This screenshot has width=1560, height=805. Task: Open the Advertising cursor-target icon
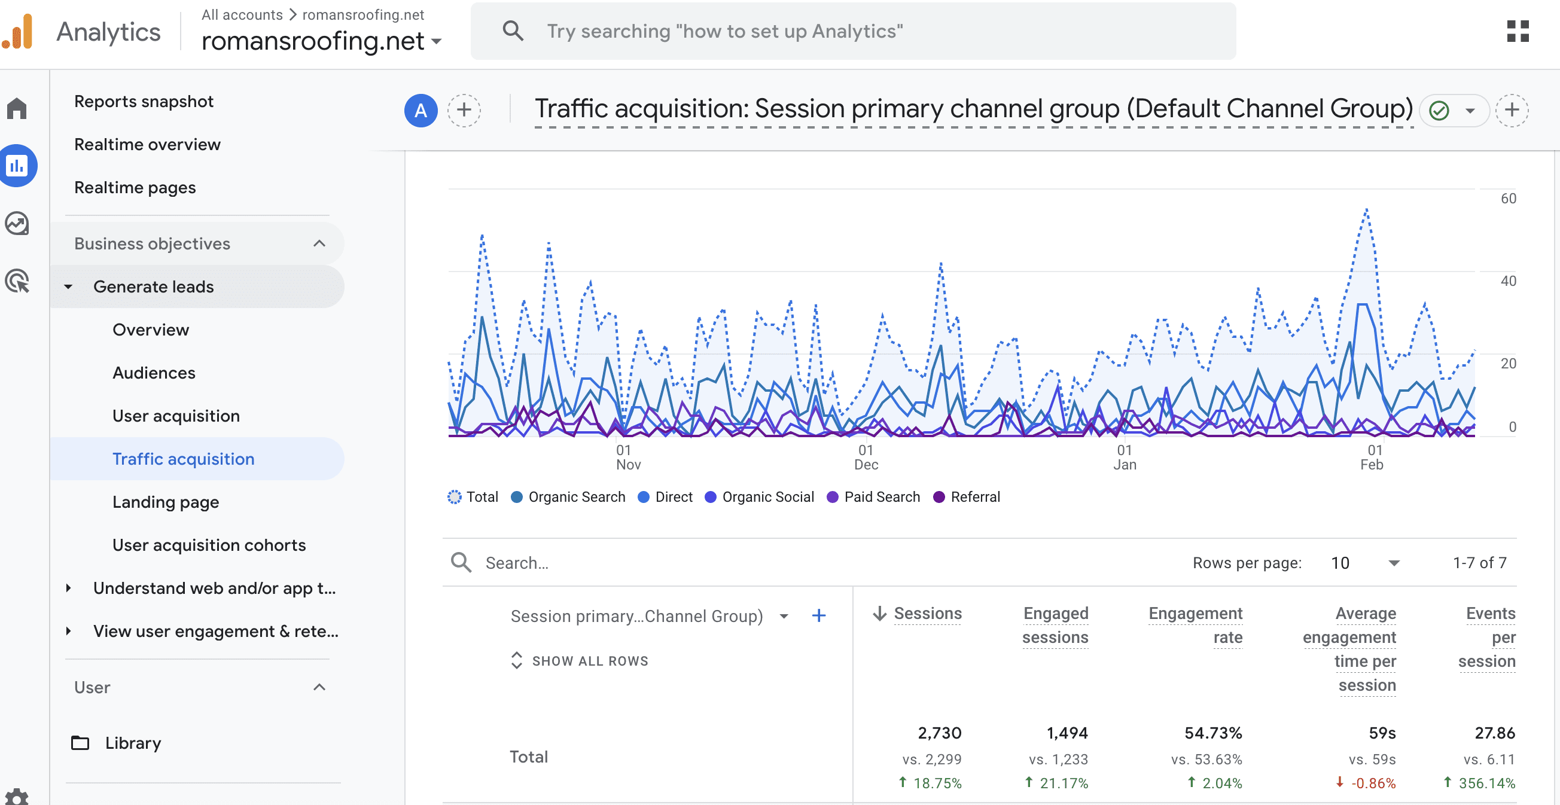pyautogui.click(x=17, y=281)
